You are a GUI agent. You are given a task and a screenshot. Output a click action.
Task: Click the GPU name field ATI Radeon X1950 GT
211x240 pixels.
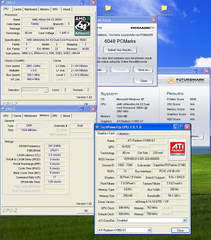point(141,140)
